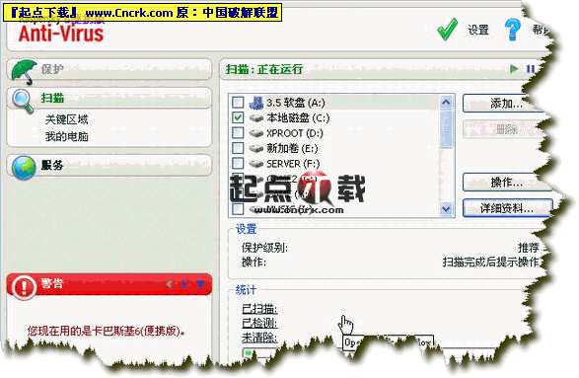The image size is (579, 378).
Task: Click drive list scroll down arrow
Action: (x=446, y=209)
